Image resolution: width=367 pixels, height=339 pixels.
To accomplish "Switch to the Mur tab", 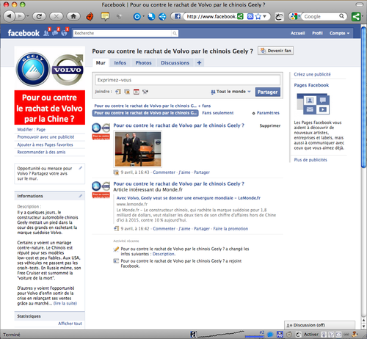I will click(101, 63).
